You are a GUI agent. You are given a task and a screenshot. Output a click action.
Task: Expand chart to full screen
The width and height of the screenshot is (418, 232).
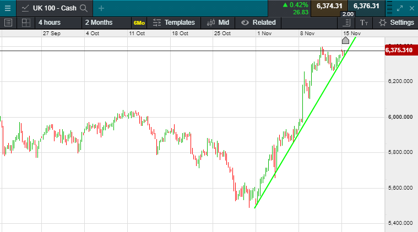click(400, 8)
